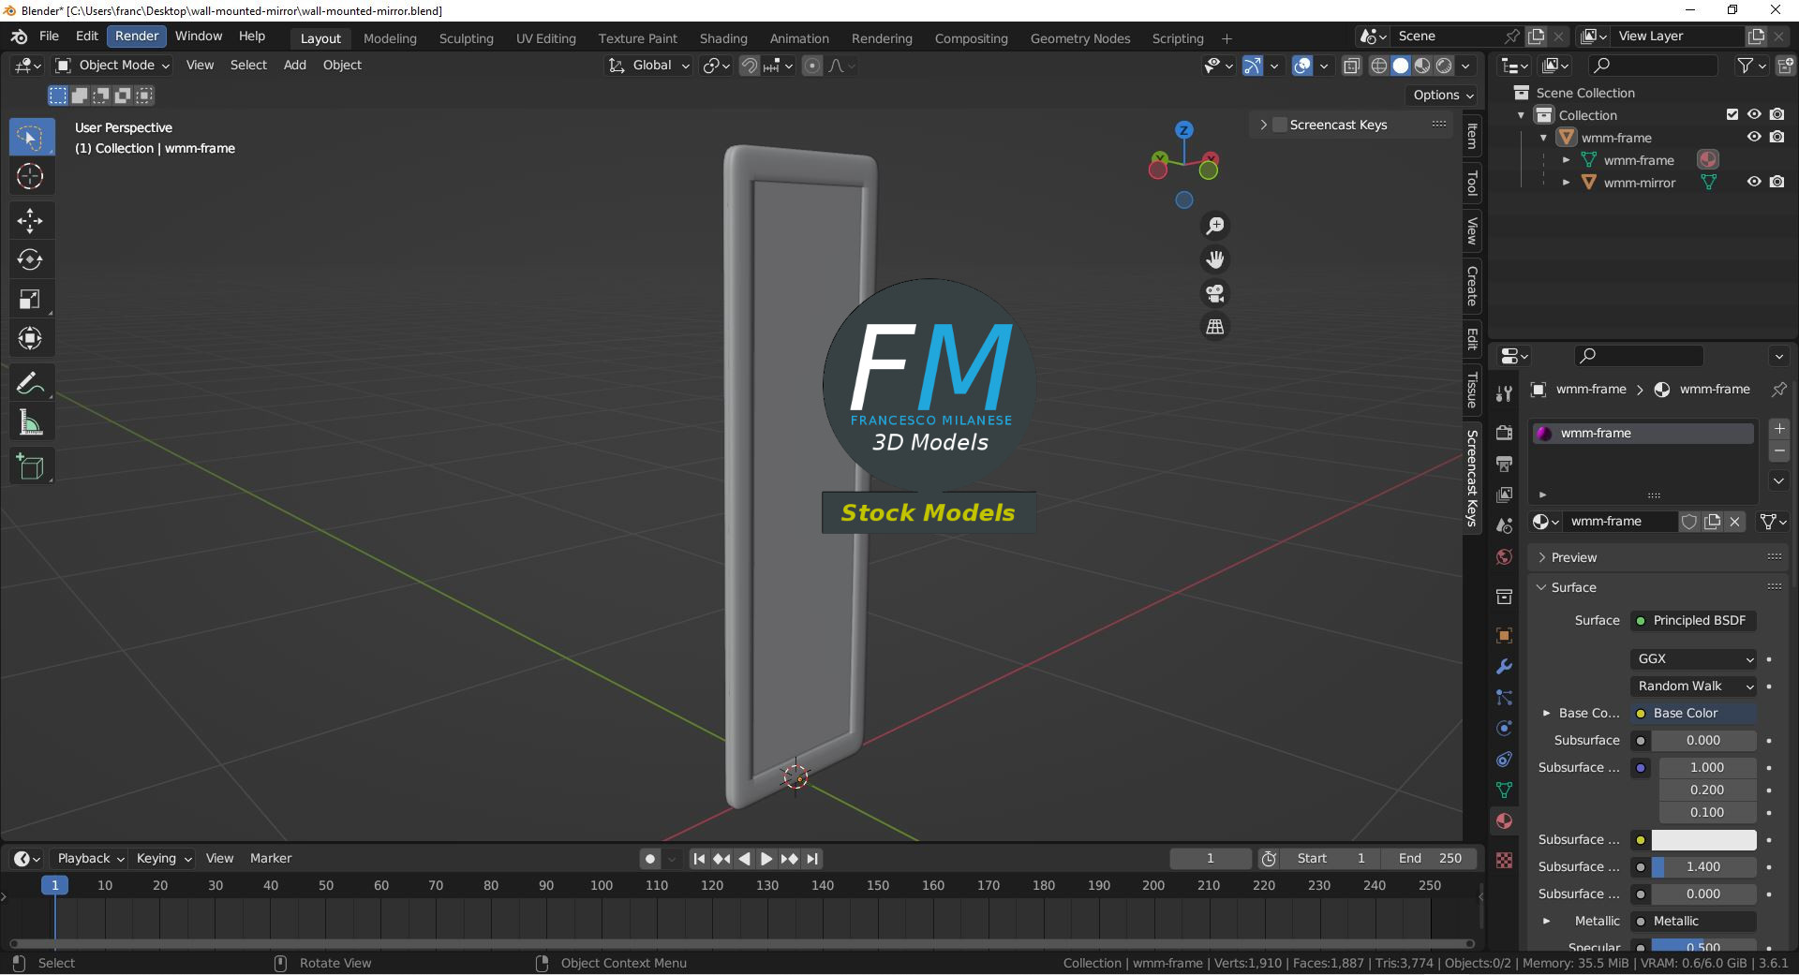Image resolution: width=1799 pixels, height=975 pixels.
Task: Click the zoom magnifier viewport icon
Action: coord(1215,226)
